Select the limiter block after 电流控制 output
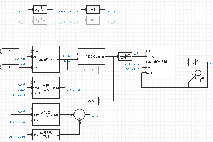Viewport: 213px width, 142px height. click(x=195, y=62)
